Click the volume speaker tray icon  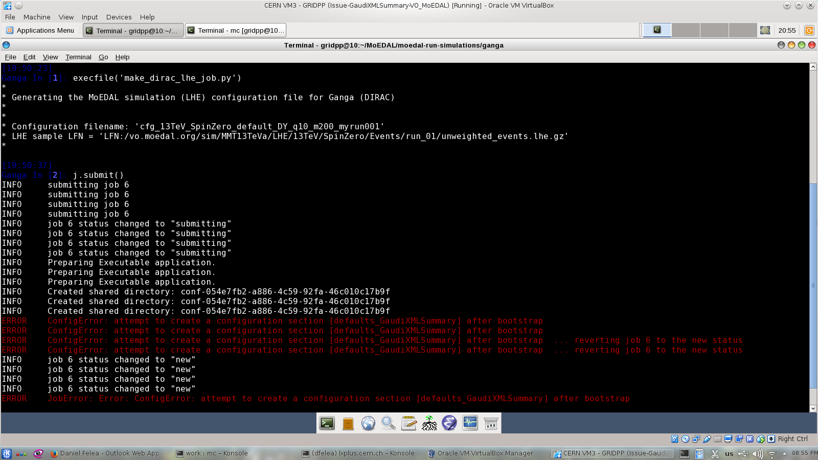(x=757, y=453)
